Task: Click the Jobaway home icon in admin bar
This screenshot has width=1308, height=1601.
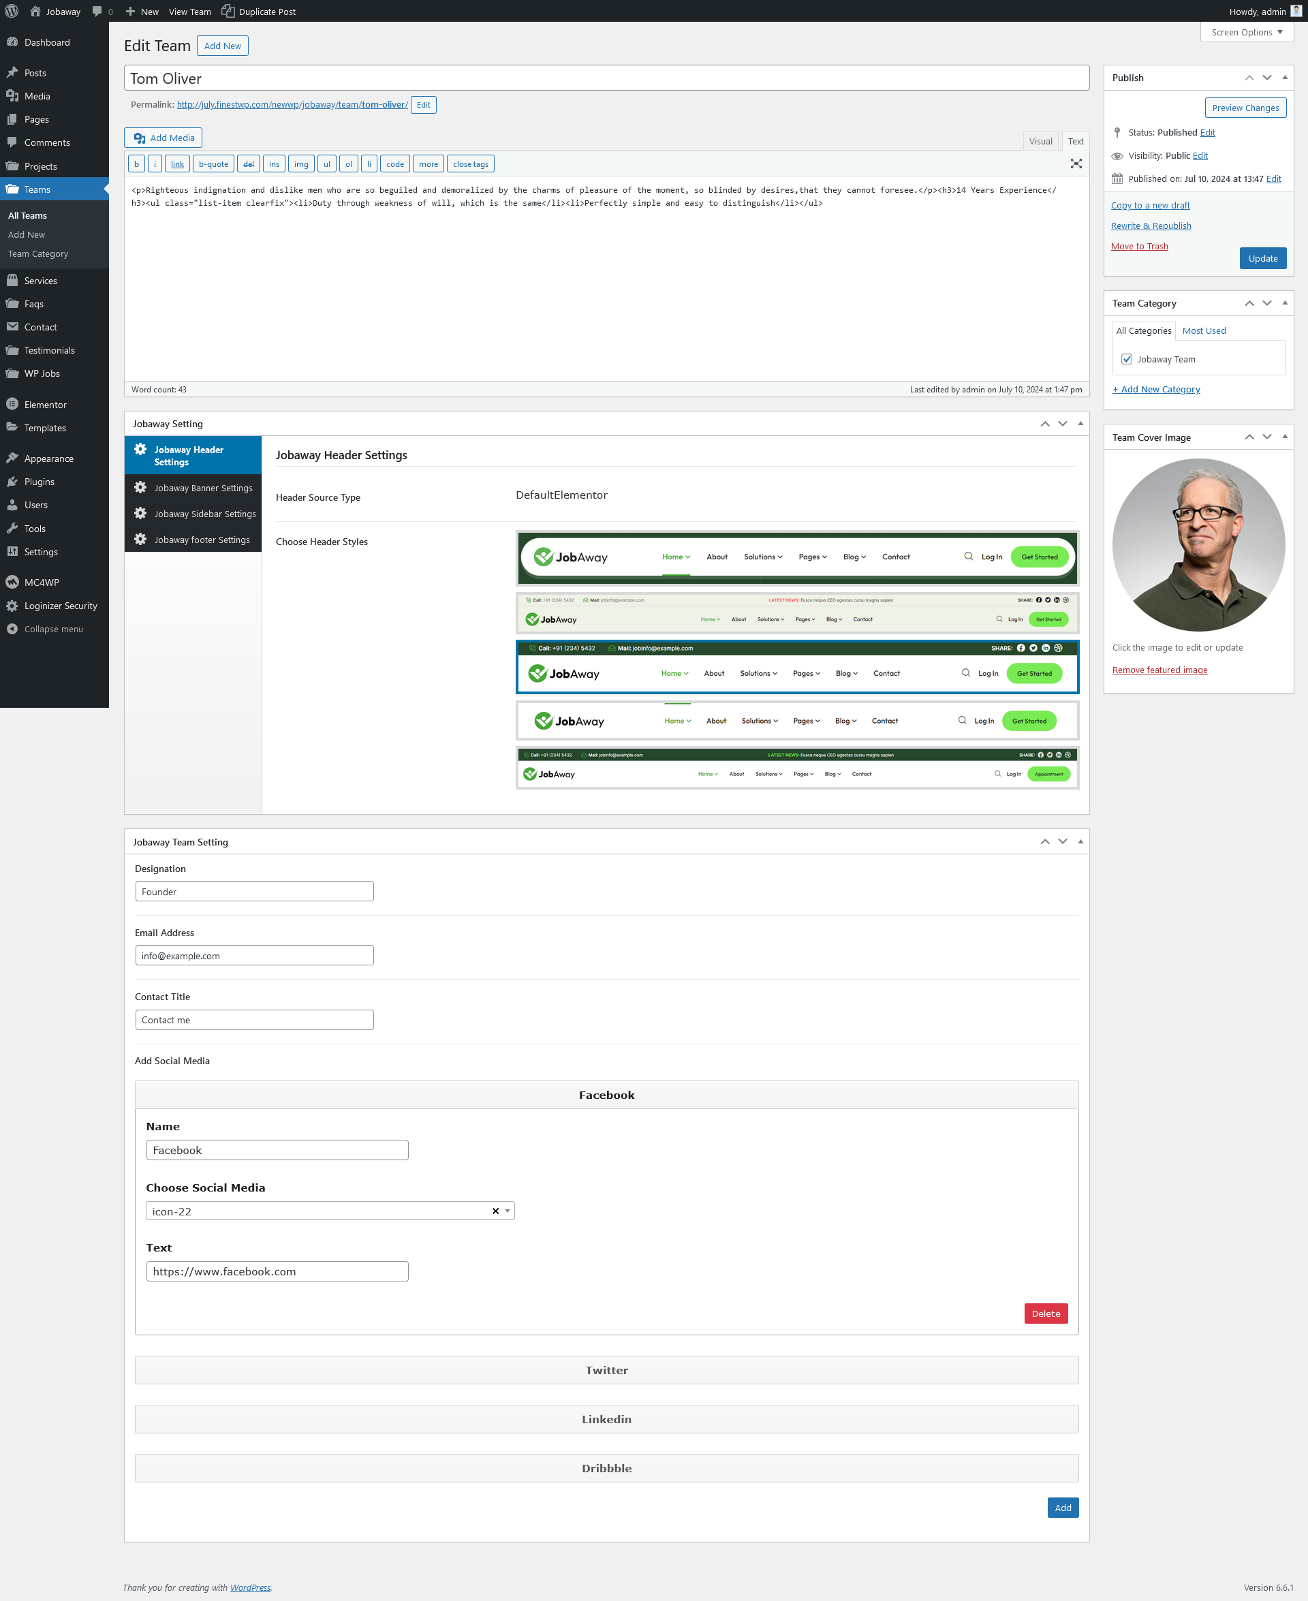Action: point(35,12)
